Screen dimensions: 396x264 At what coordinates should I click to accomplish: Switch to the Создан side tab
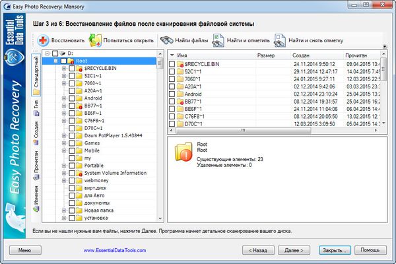coord(36,133)
